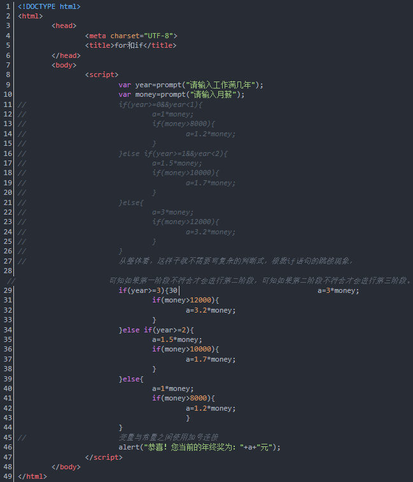The image size is (413, 482).
Task: Click the a=1.7*money assignment
Action: click(x=210, y=359)
